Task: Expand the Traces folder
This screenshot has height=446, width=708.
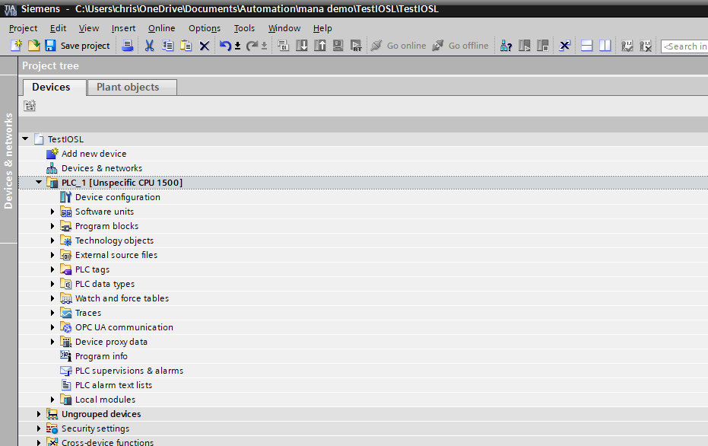Action: point(52,313)
